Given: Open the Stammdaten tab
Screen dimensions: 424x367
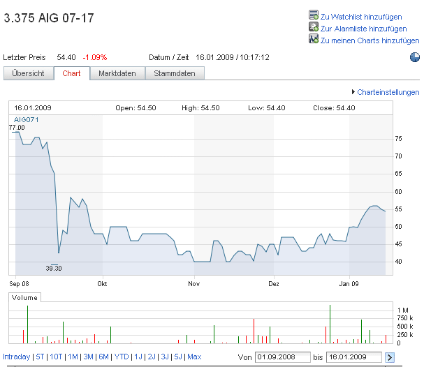Looking at the screenshot, I should (175, 73).
